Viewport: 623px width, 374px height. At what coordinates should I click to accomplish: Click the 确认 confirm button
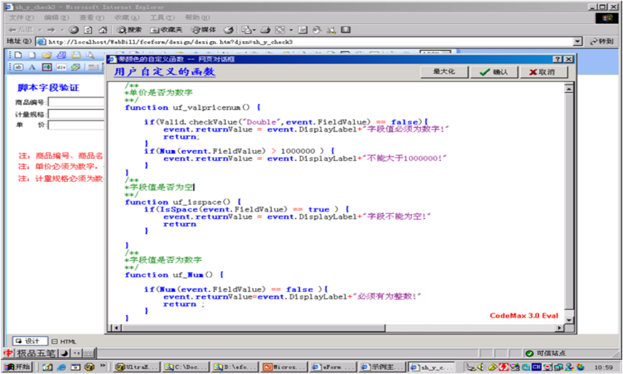pos(494,72)
